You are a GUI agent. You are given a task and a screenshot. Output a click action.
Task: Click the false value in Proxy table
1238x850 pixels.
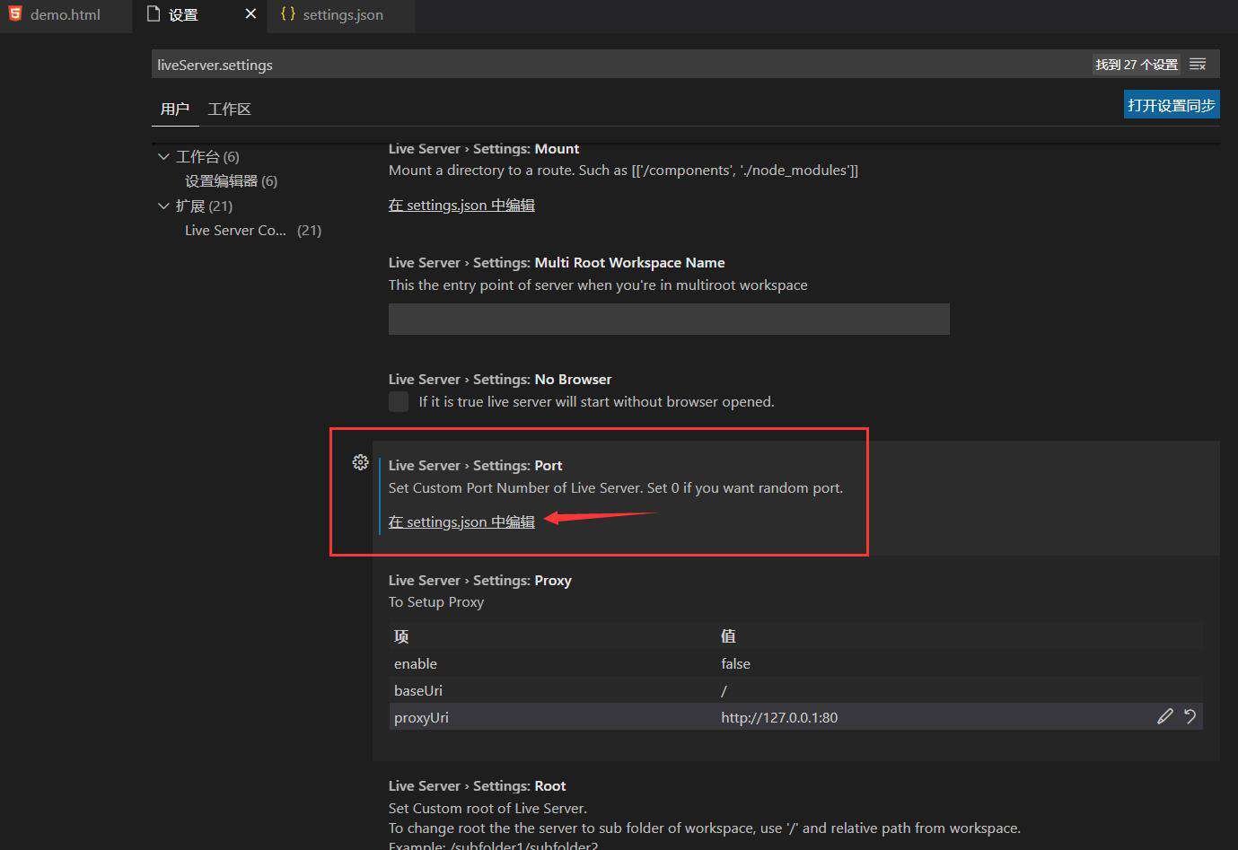pyautogui.click(x=735, y=664)
